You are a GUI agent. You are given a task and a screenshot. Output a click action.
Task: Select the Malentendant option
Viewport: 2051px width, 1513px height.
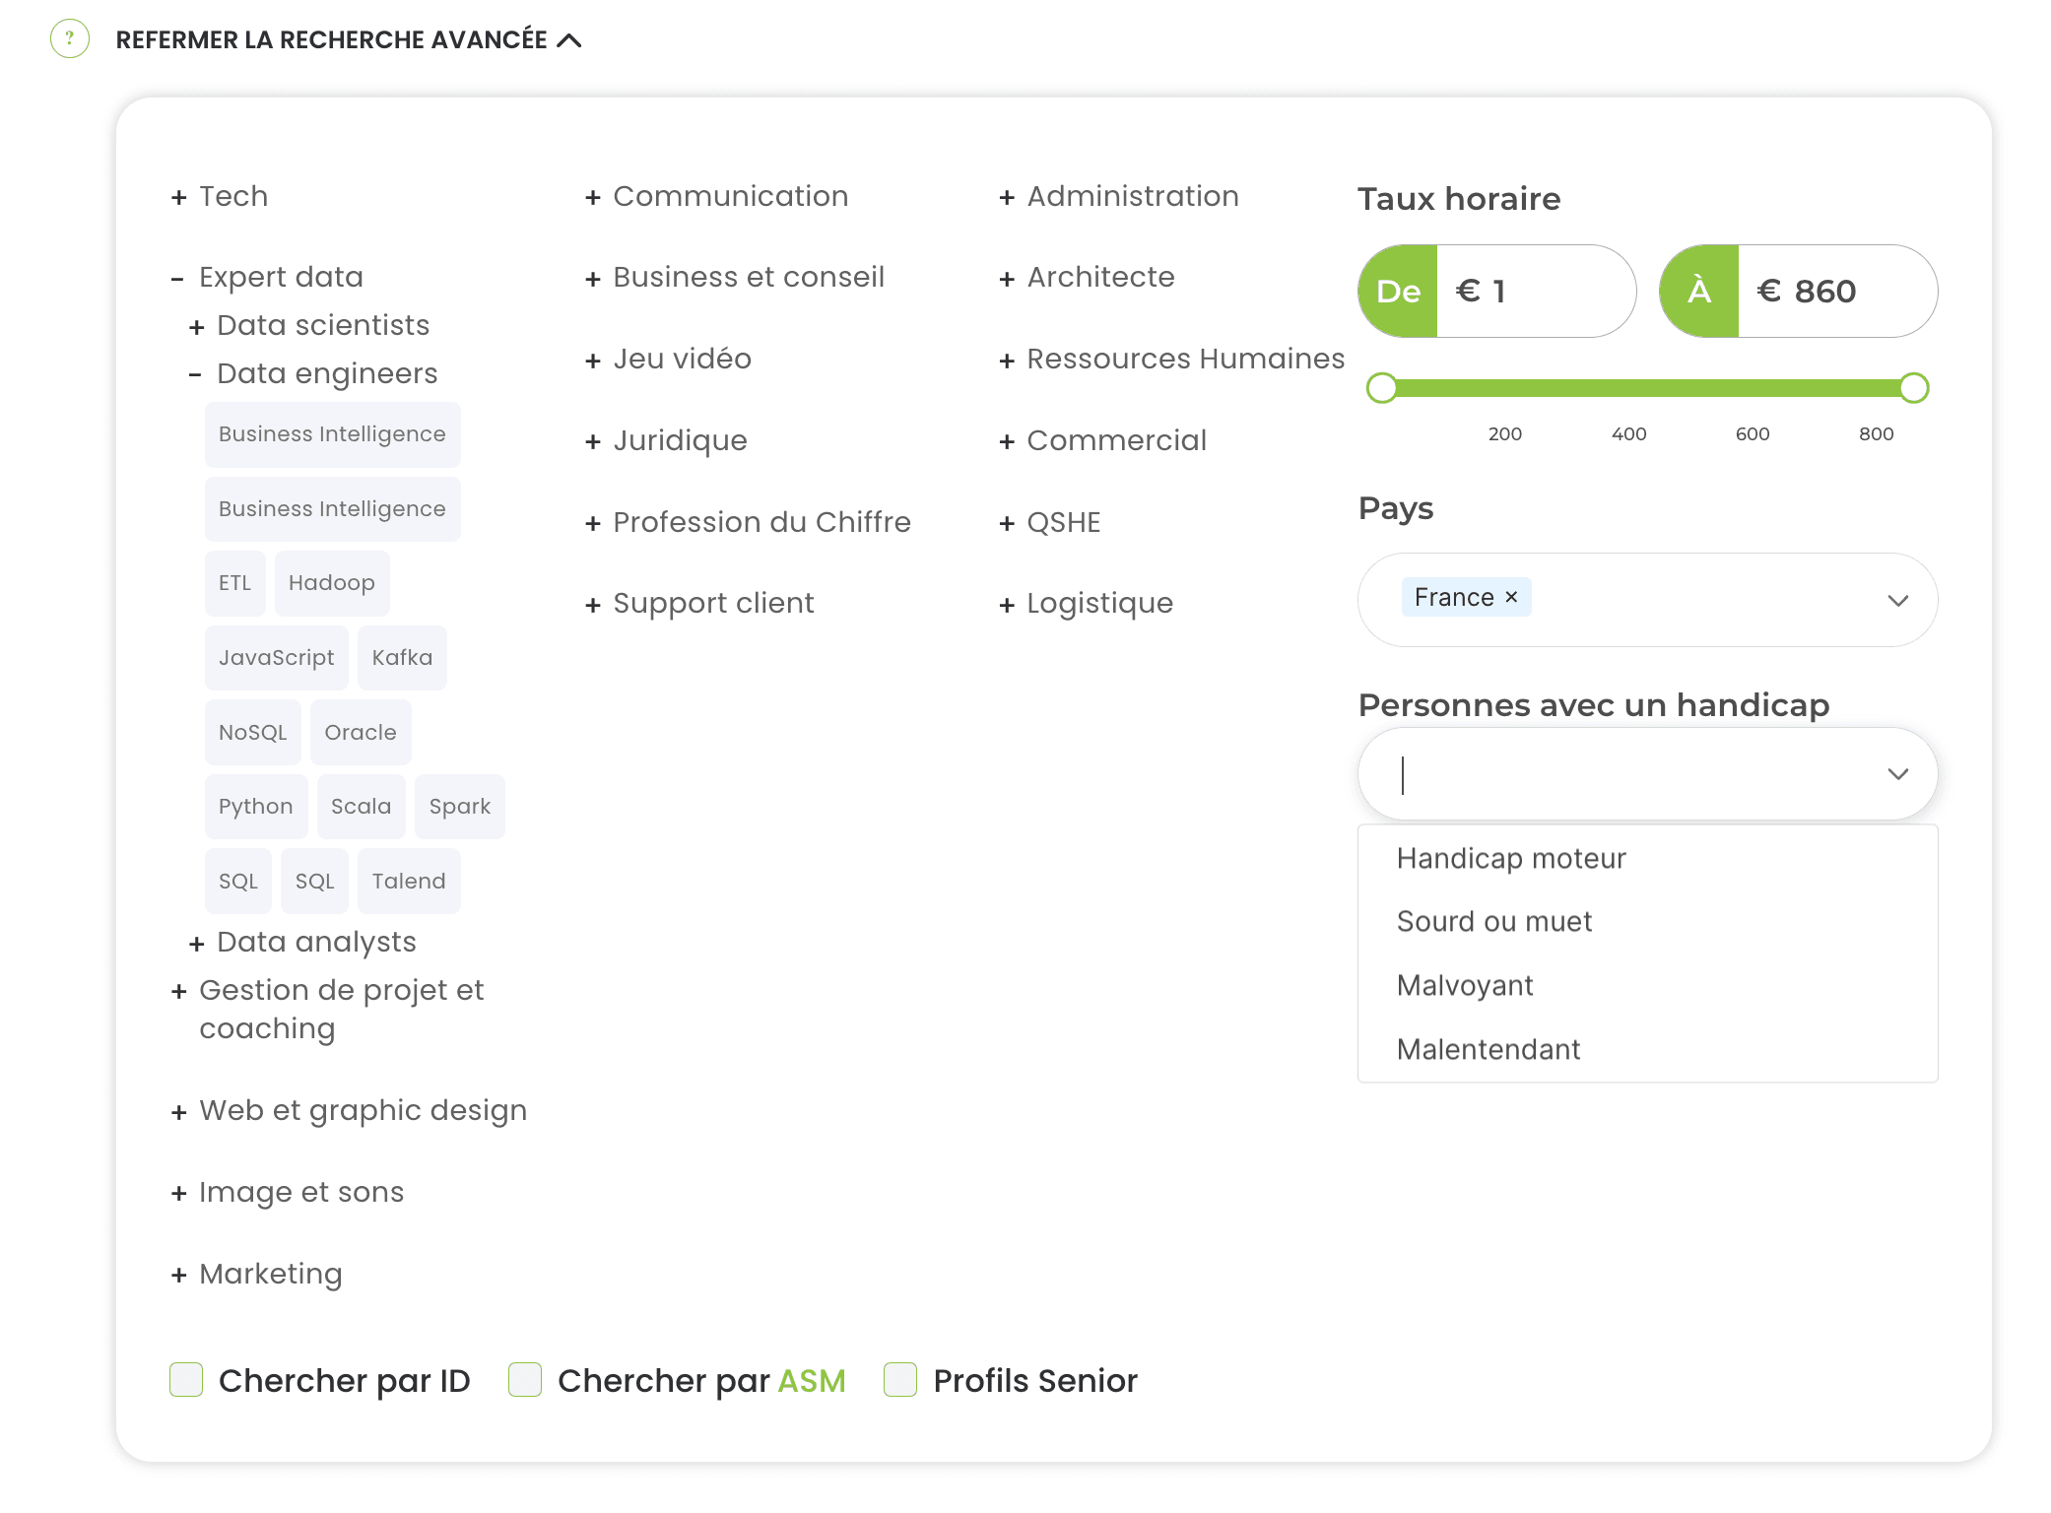[x=1647, y=1049]
